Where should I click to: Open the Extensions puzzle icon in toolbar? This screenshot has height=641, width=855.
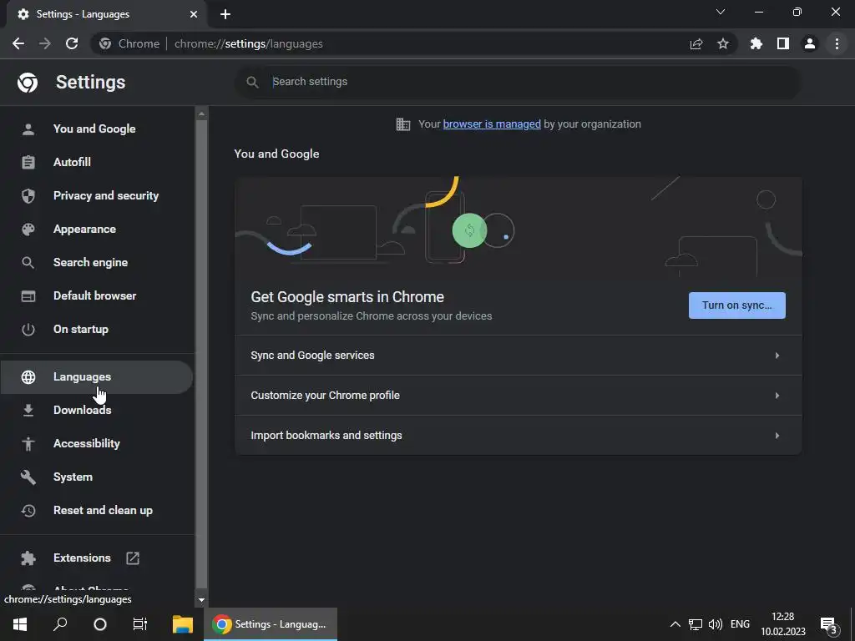click(756, 43)
